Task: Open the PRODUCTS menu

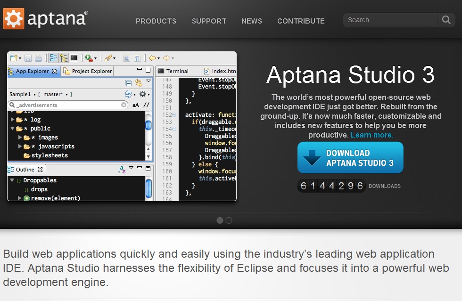Action: point(156,21)
